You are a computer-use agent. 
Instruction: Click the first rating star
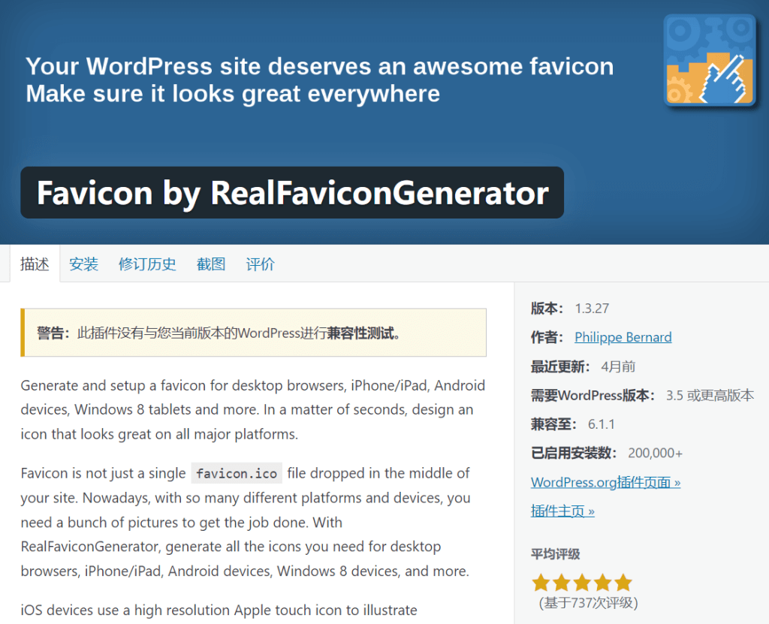541,582
